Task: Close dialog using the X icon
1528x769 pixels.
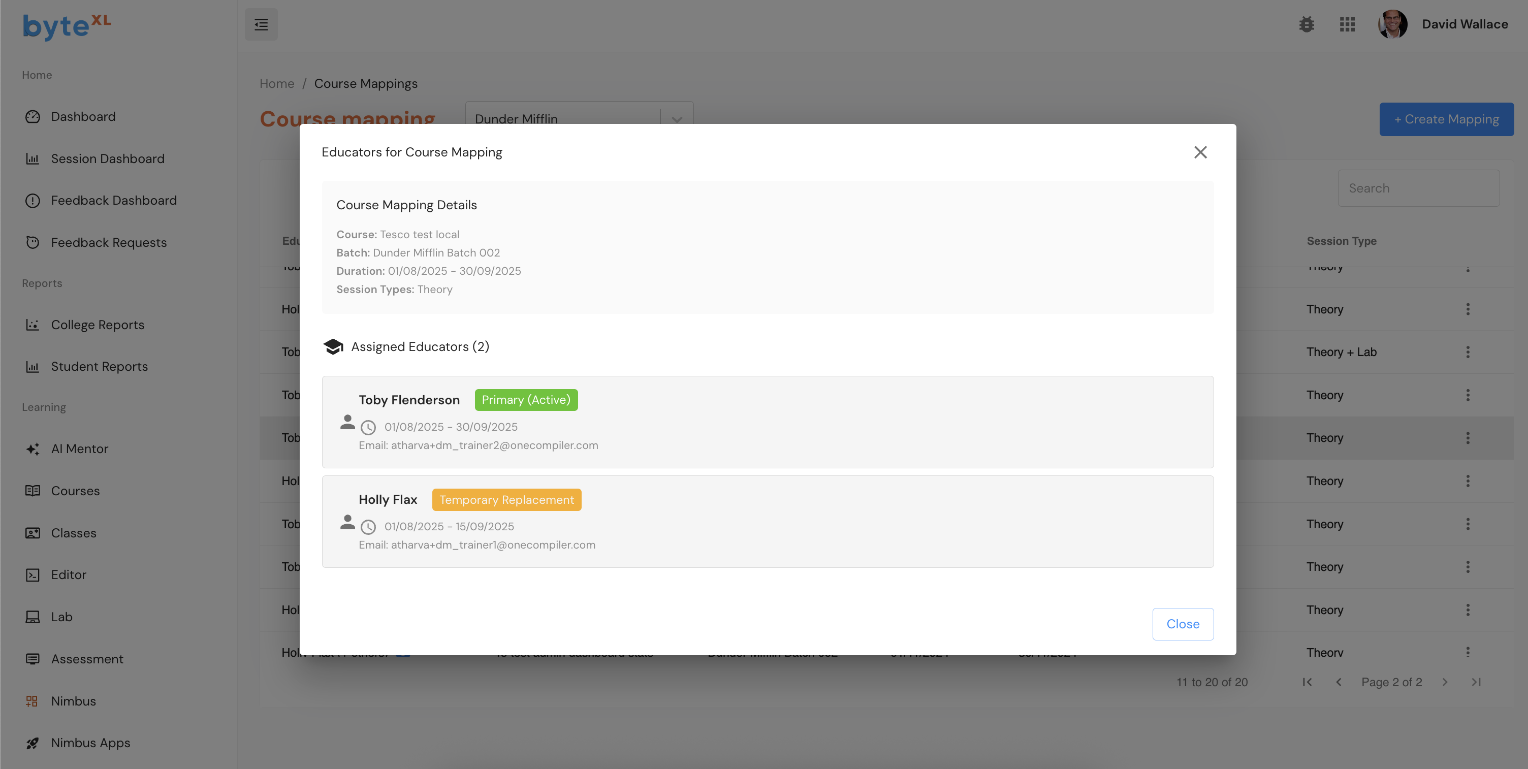Action: tap(1200, 152)
